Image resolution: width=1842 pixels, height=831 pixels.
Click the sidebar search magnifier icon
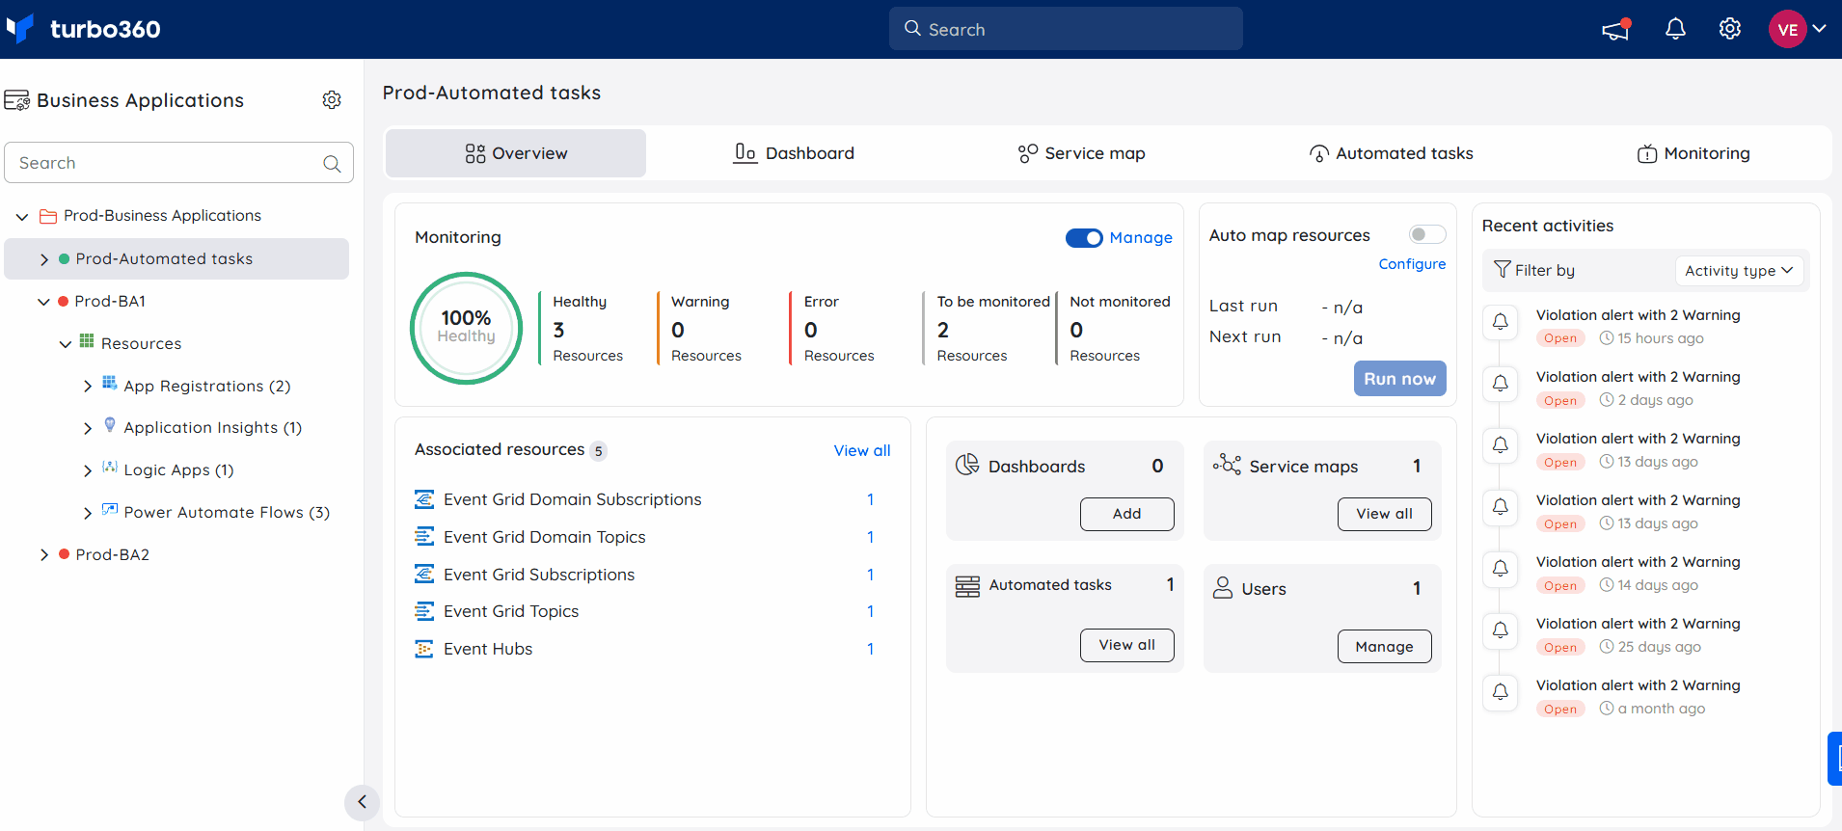coord(332,164)
